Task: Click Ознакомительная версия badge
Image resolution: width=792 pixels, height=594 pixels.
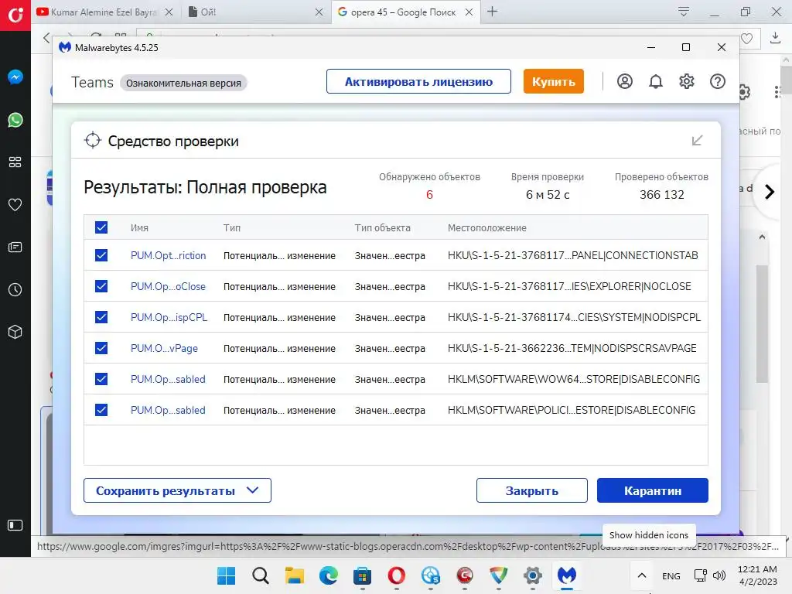Action: point(183,83)
